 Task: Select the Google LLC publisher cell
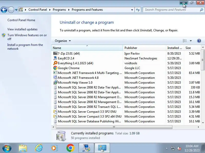tap(132, 68)
